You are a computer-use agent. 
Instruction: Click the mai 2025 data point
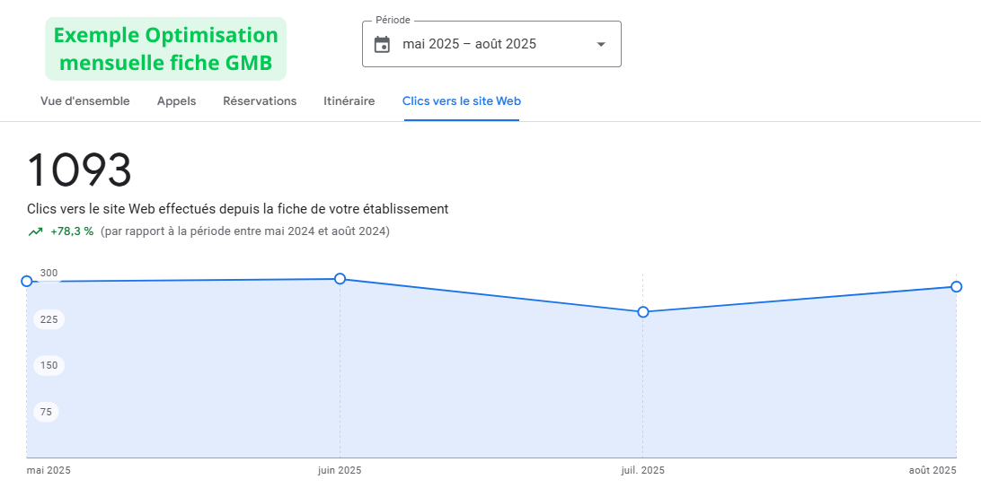pos(27,281)
